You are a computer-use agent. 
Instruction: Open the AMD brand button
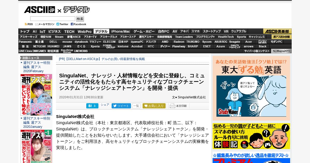[165, 42]
